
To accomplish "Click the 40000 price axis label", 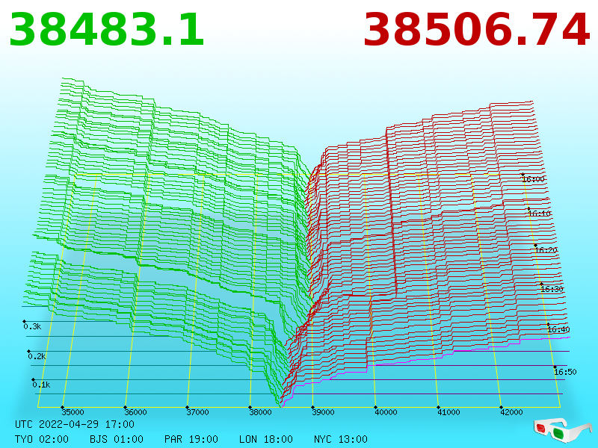I will pyautogui.click(x=386, y=412).
